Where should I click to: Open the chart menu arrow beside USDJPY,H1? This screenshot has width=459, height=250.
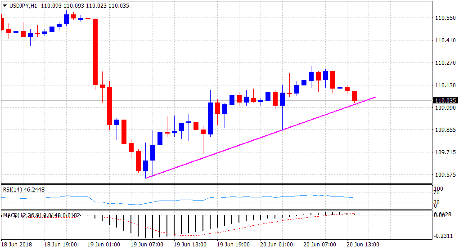point(5,6)
